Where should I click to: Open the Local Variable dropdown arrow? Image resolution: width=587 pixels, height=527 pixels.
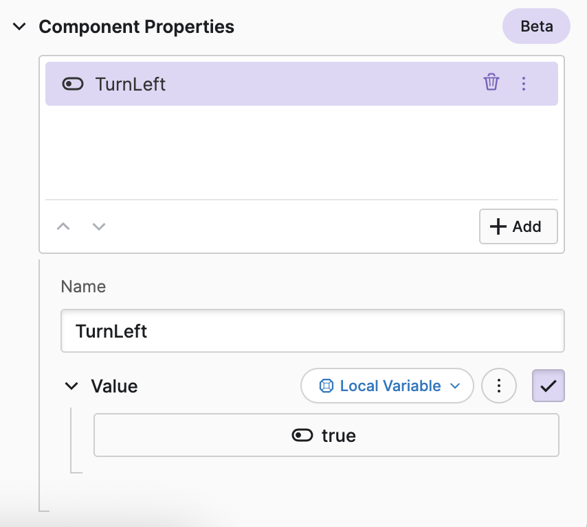(x=454, y=386)
